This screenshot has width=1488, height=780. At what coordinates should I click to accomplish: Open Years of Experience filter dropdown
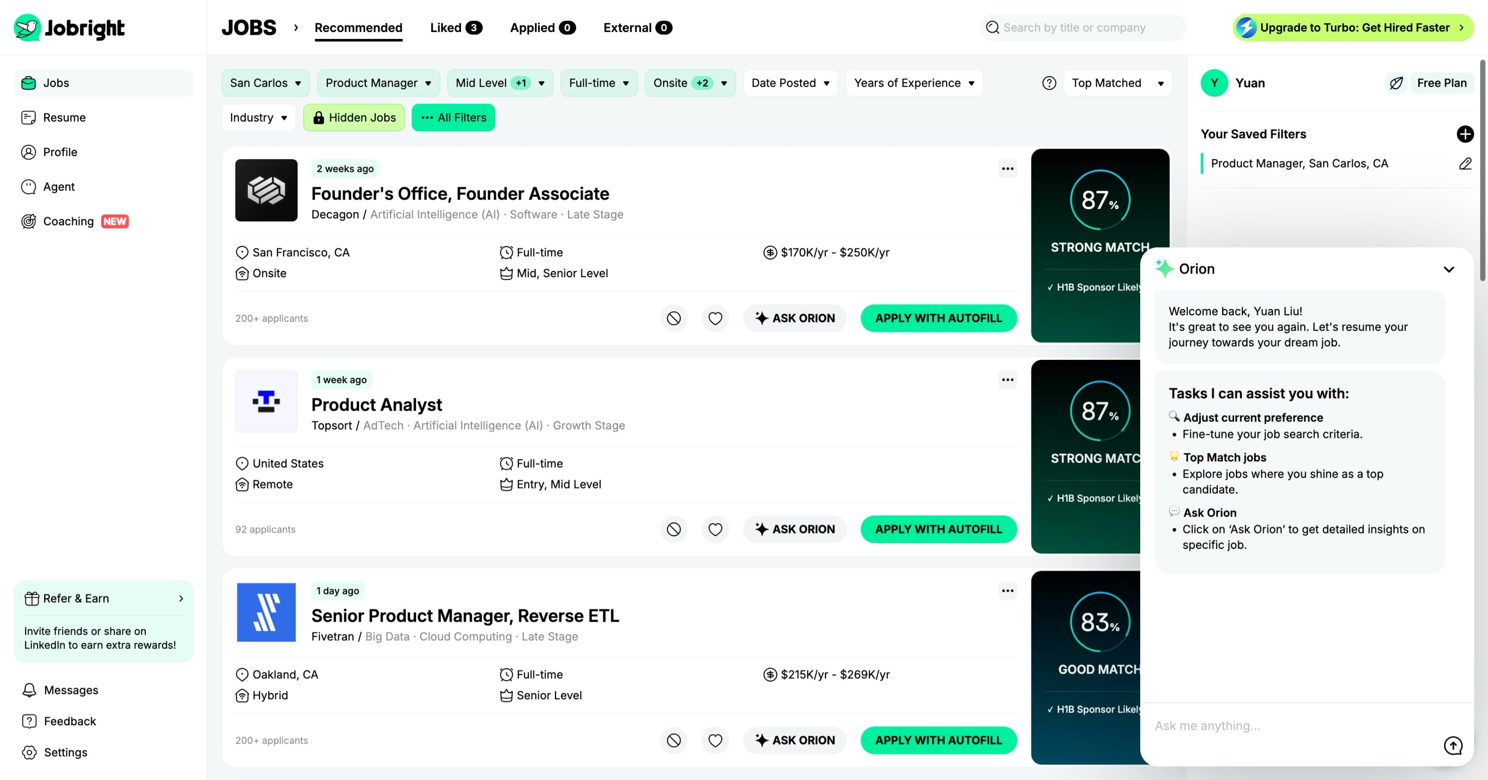click(914, 83)
